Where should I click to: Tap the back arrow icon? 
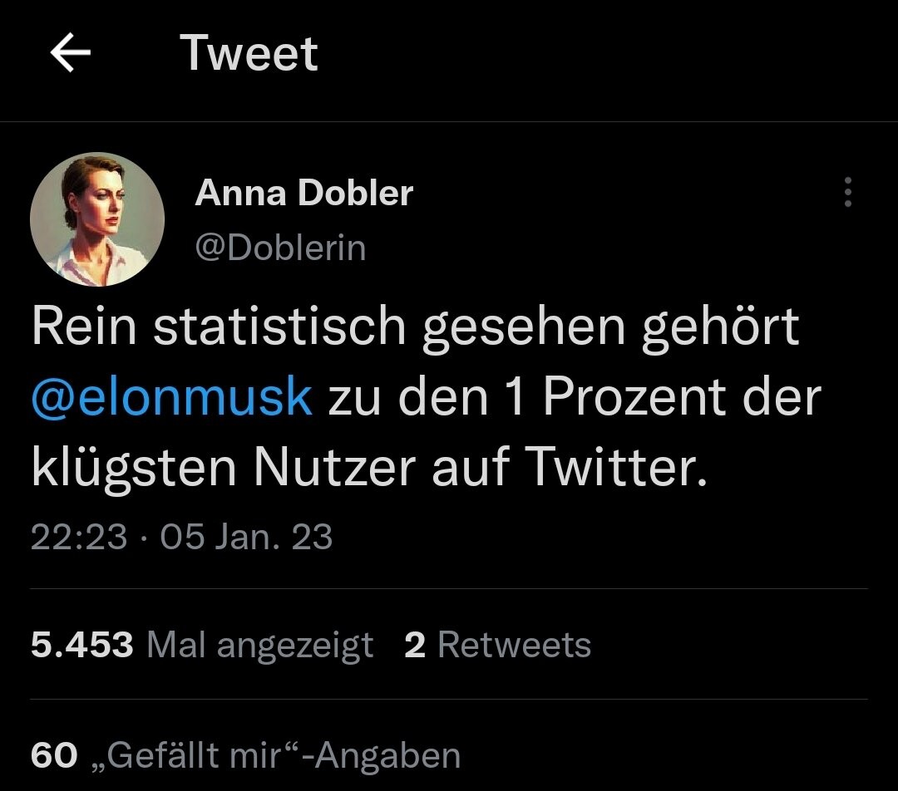click(71, 54)
